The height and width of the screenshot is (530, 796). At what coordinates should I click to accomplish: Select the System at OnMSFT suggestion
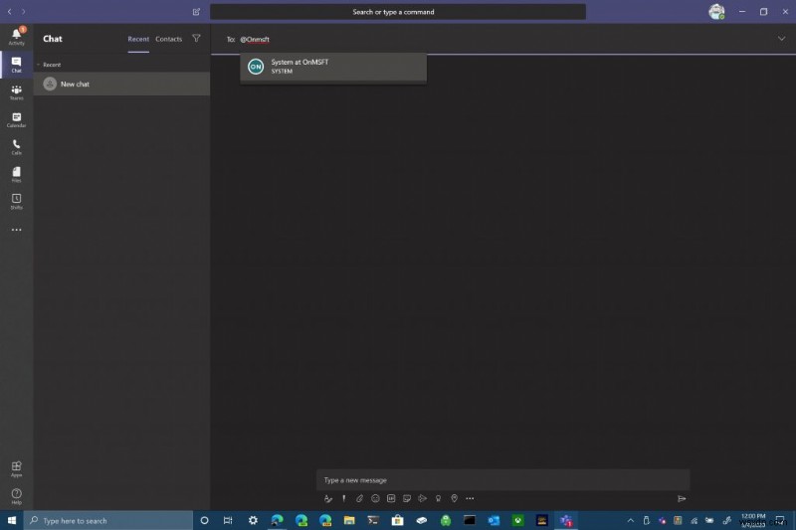click(333, 67)
